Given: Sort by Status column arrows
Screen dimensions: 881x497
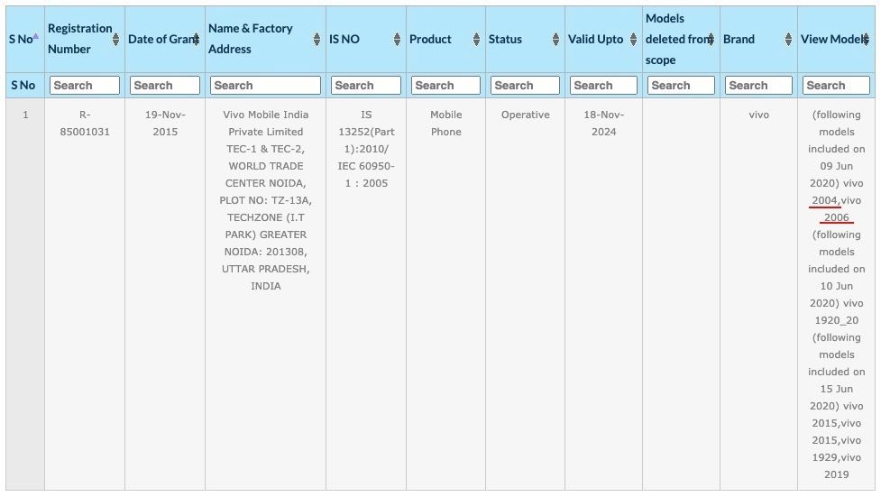Looking at the screenshot, I should pos(555,39).
